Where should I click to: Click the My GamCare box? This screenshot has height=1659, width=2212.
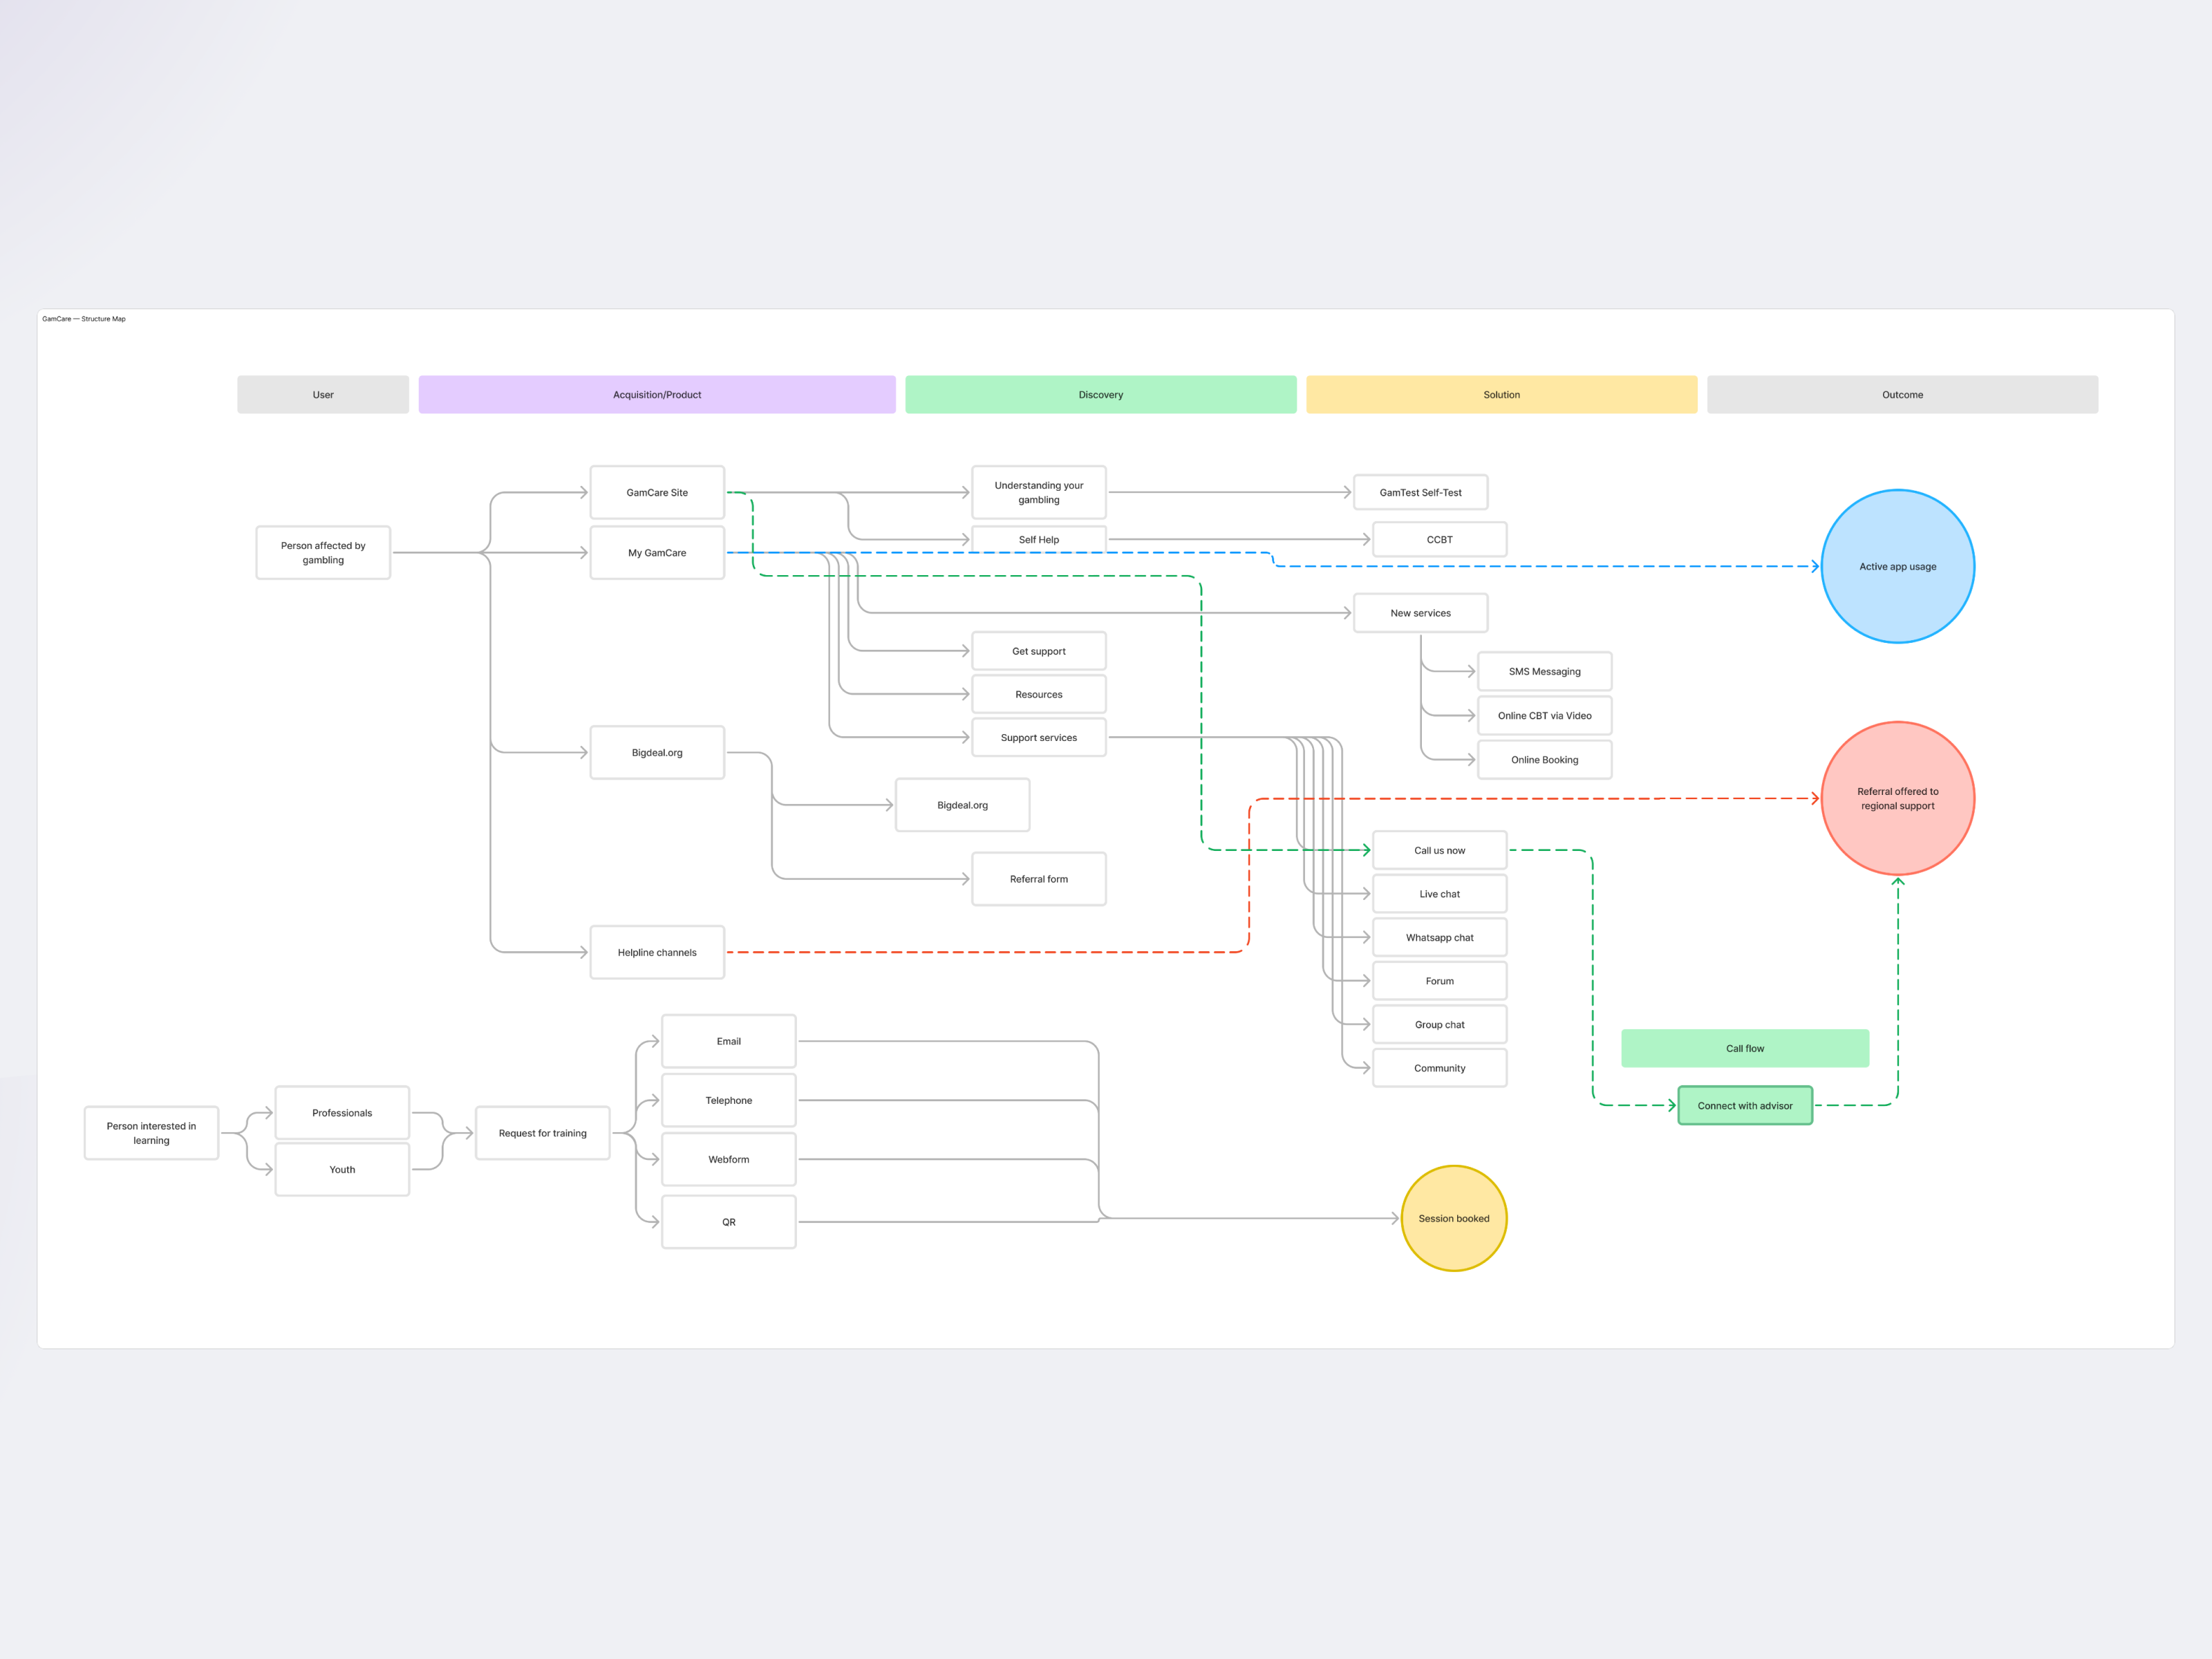(656, 552)
